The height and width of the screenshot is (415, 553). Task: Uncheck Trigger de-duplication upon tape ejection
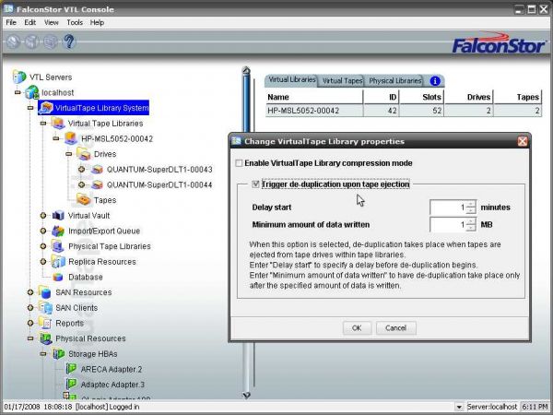click(255, 184)
